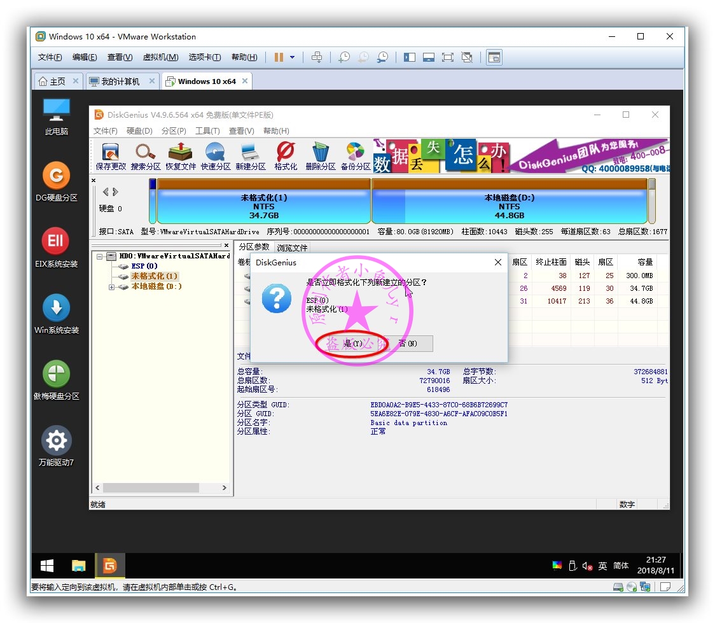
Task: Open File Explorer on guest taskbar
Action: coord(78,566)
